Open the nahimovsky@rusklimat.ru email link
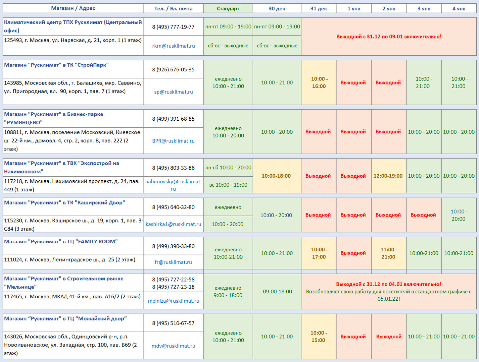 tap(173, 185)
